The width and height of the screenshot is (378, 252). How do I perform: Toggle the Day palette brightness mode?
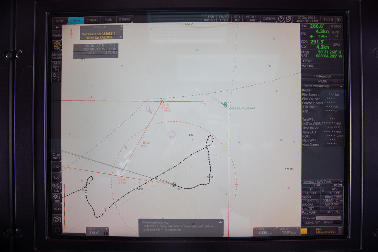[x=57, y=188]
